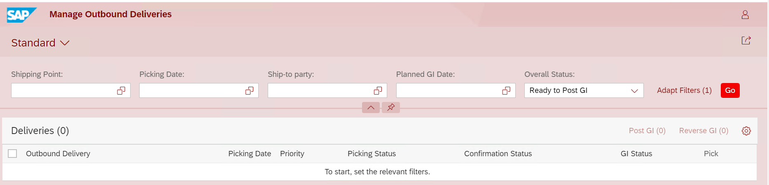Open value help for Planned GI Date
This screenshot has height=185, width=769.
pos(506,90)
